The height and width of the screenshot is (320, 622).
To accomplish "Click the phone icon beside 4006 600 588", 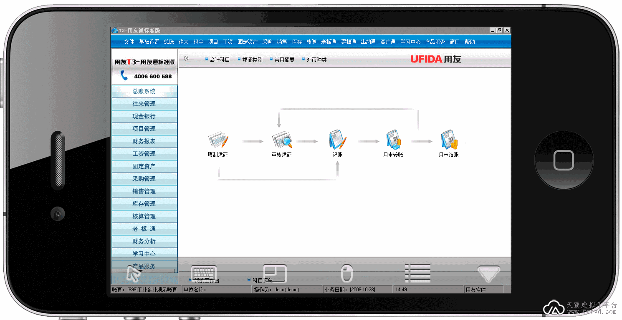I will pyautogui.click(x=124, y=76).
